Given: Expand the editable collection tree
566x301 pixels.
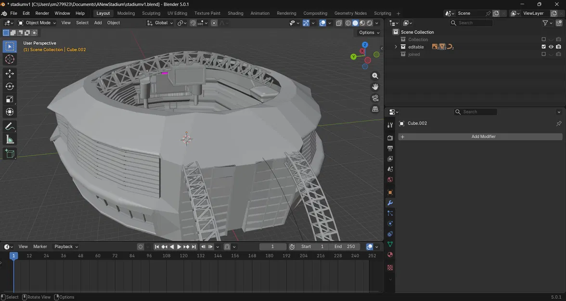Looking at the screenshot, I should [396, 47].
